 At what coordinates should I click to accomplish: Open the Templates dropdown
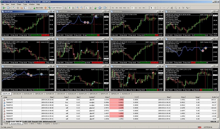pyautogui.click(x=105, y=8)
